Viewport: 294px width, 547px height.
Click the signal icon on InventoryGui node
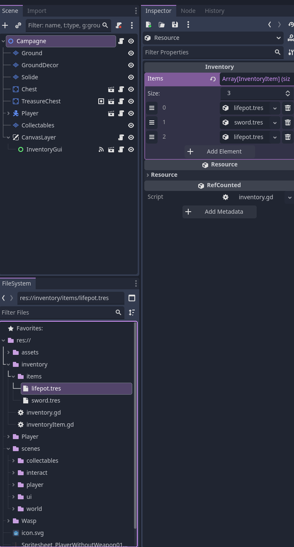101,149
